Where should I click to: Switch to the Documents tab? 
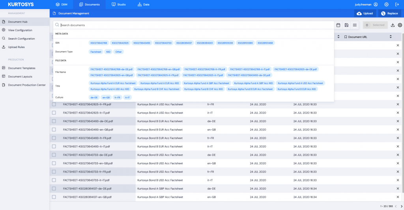(90, 4)
